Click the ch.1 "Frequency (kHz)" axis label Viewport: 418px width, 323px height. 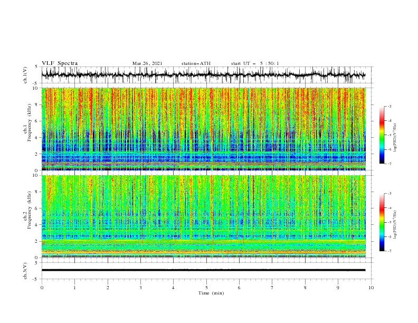pyautogui.click(x=30, y=123)
